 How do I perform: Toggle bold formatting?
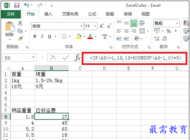35,36
